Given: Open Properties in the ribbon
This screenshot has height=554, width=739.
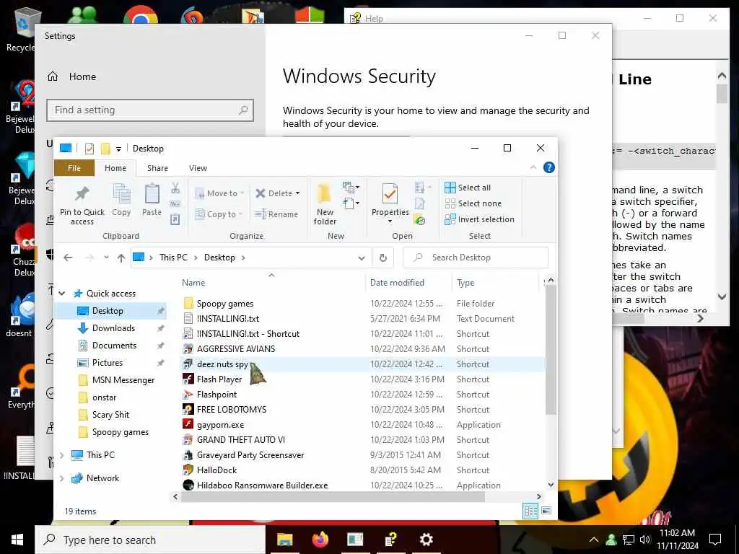Looking at the screenshot, I should 390,203.
